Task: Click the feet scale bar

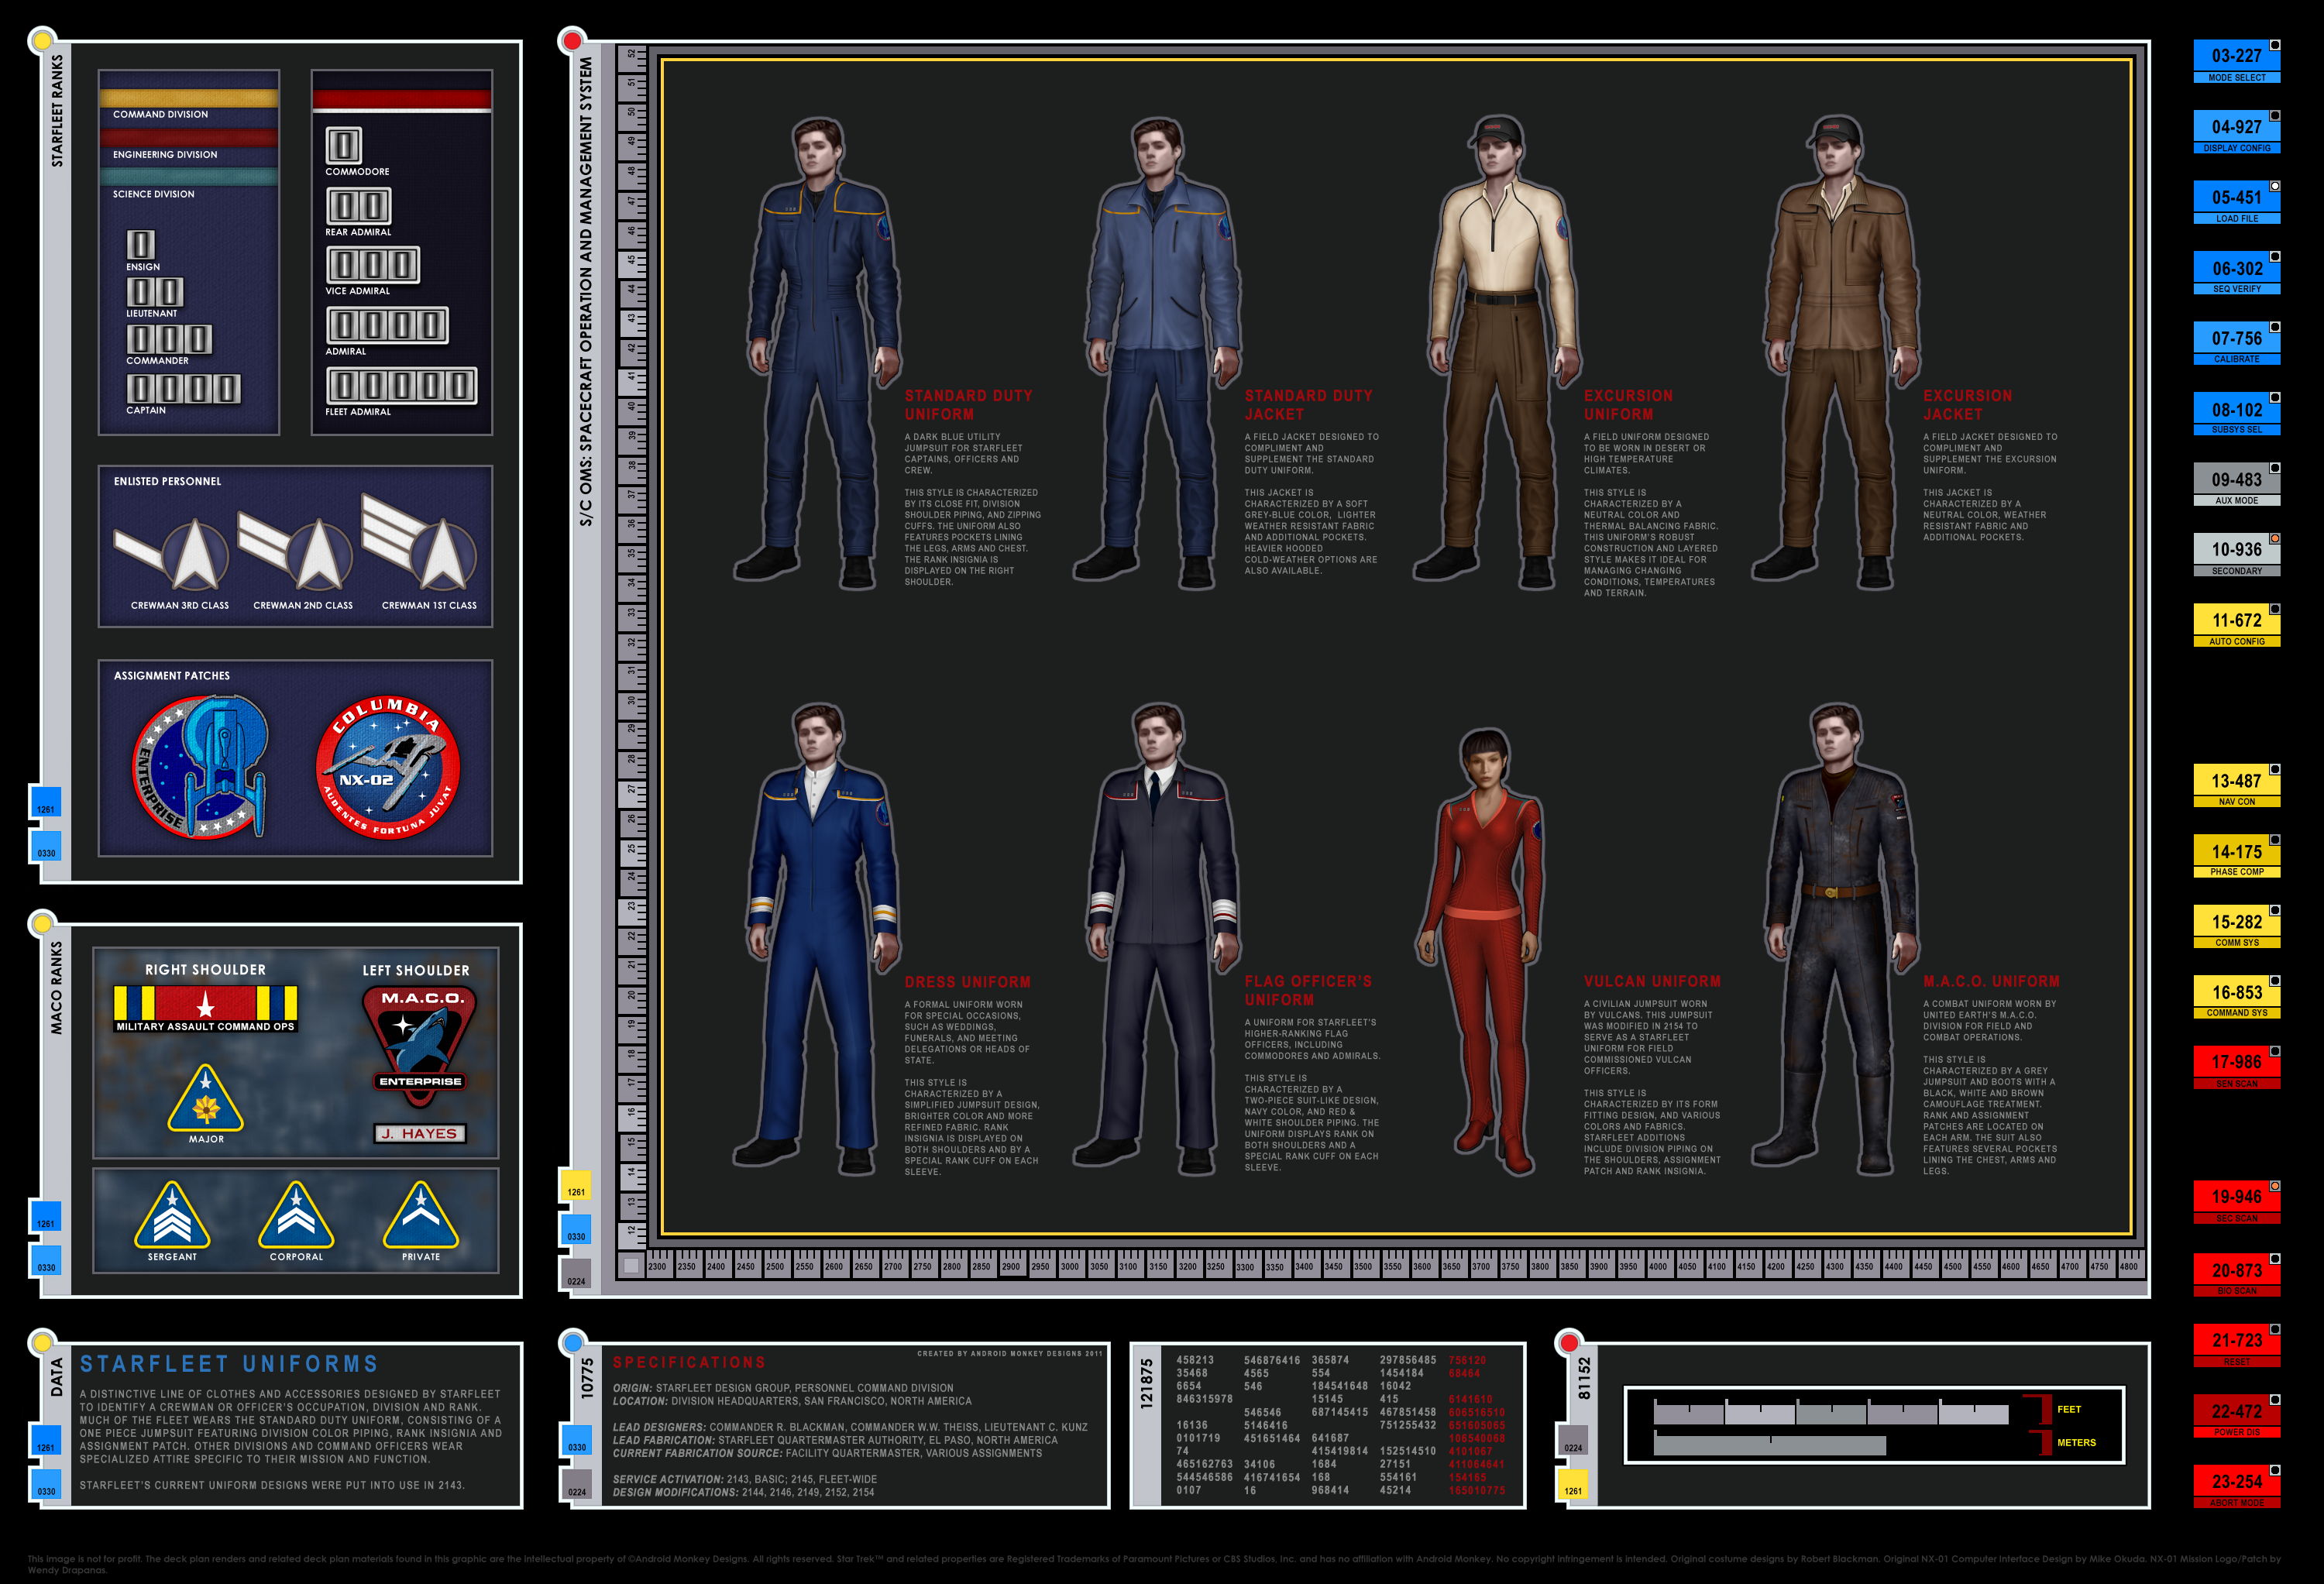Action: 1830,1413
